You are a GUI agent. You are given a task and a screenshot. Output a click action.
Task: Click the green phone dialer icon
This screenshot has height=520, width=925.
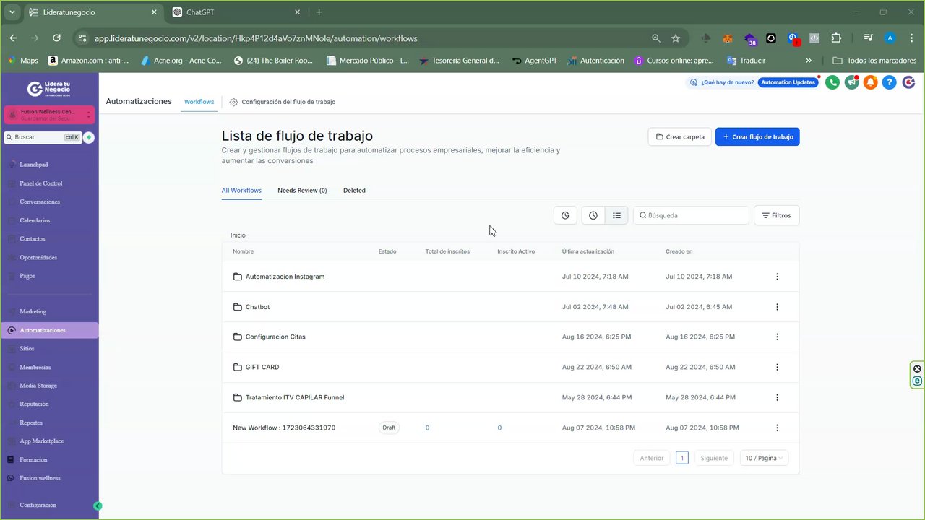[x=832, y=82]
